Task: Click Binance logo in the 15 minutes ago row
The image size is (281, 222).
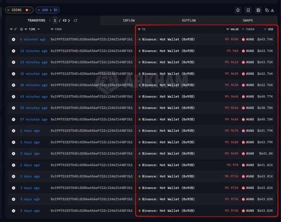Action: click(139, 51)
